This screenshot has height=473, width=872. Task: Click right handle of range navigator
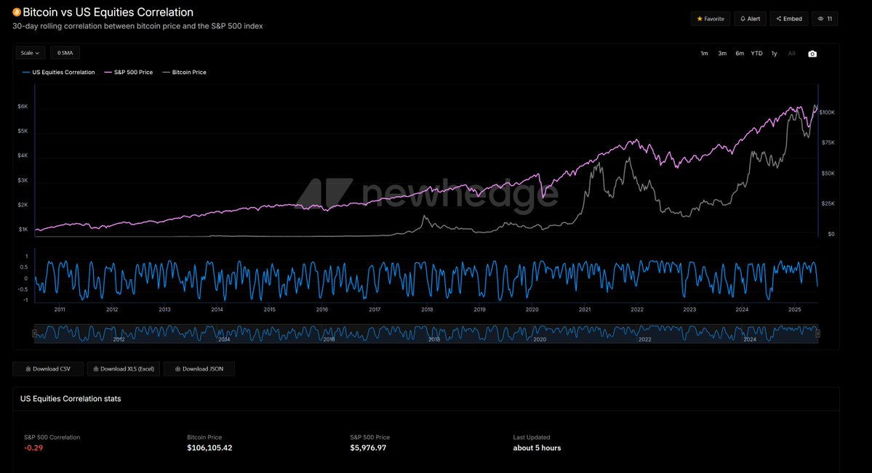tap(817, 333)
